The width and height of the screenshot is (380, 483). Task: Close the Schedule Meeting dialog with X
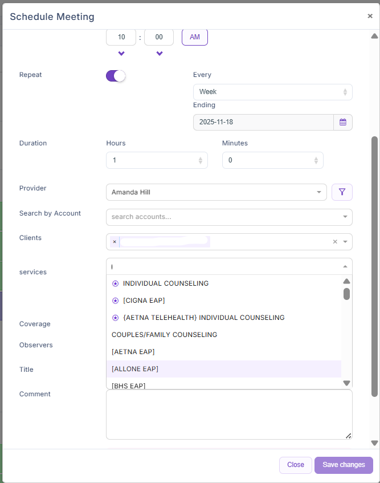point(370,16)
